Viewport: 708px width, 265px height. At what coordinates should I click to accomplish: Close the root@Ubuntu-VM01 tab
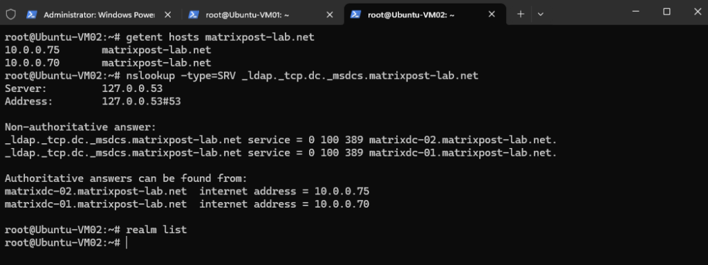330,15
